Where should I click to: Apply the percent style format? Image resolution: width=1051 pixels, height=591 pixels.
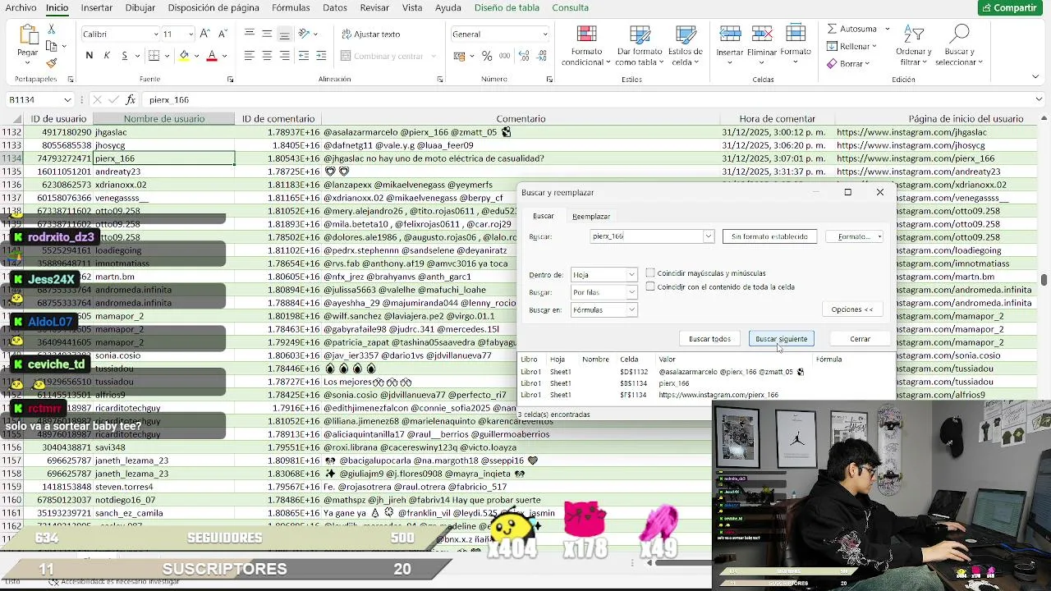coord(487,56)
